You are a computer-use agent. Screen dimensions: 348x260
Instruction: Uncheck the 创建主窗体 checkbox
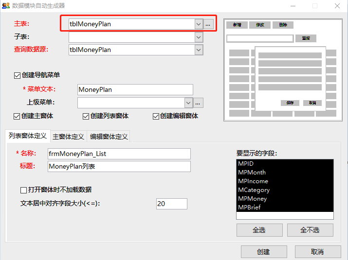coord(17,116)
